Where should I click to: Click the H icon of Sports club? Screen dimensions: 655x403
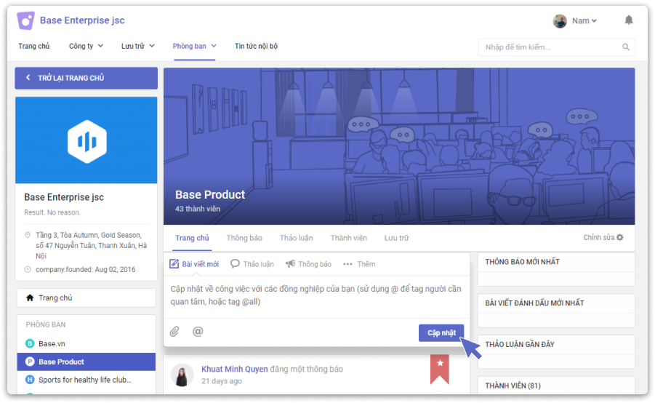(30, 380)
